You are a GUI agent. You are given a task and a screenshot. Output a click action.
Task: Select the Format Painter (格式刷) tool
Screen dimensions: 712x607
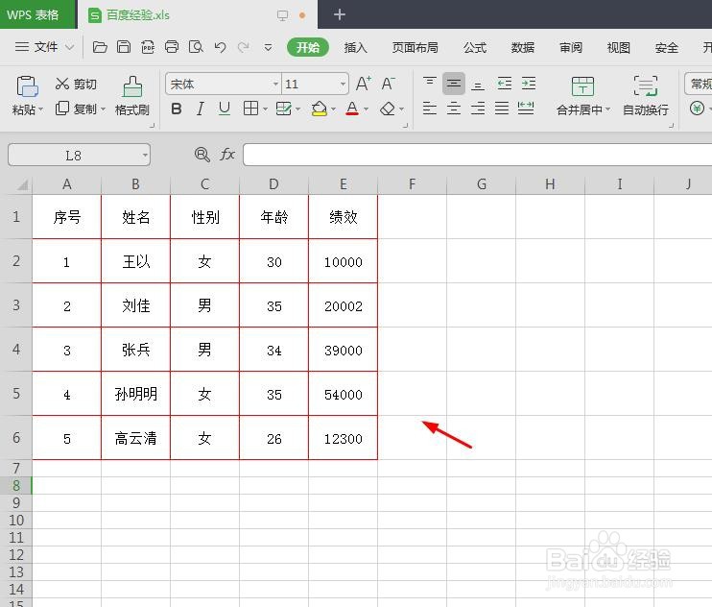pos(132,96)
